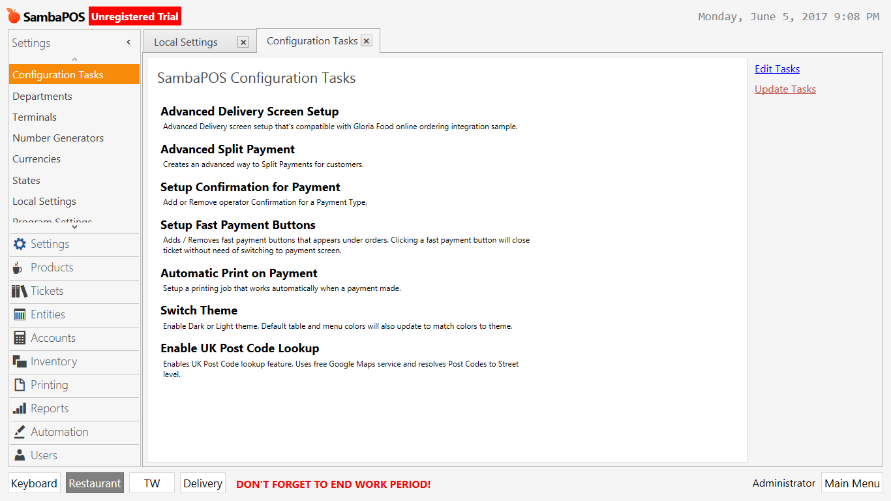Select the Delivery department button
891x501 pixels.
(x=203, y=483)
